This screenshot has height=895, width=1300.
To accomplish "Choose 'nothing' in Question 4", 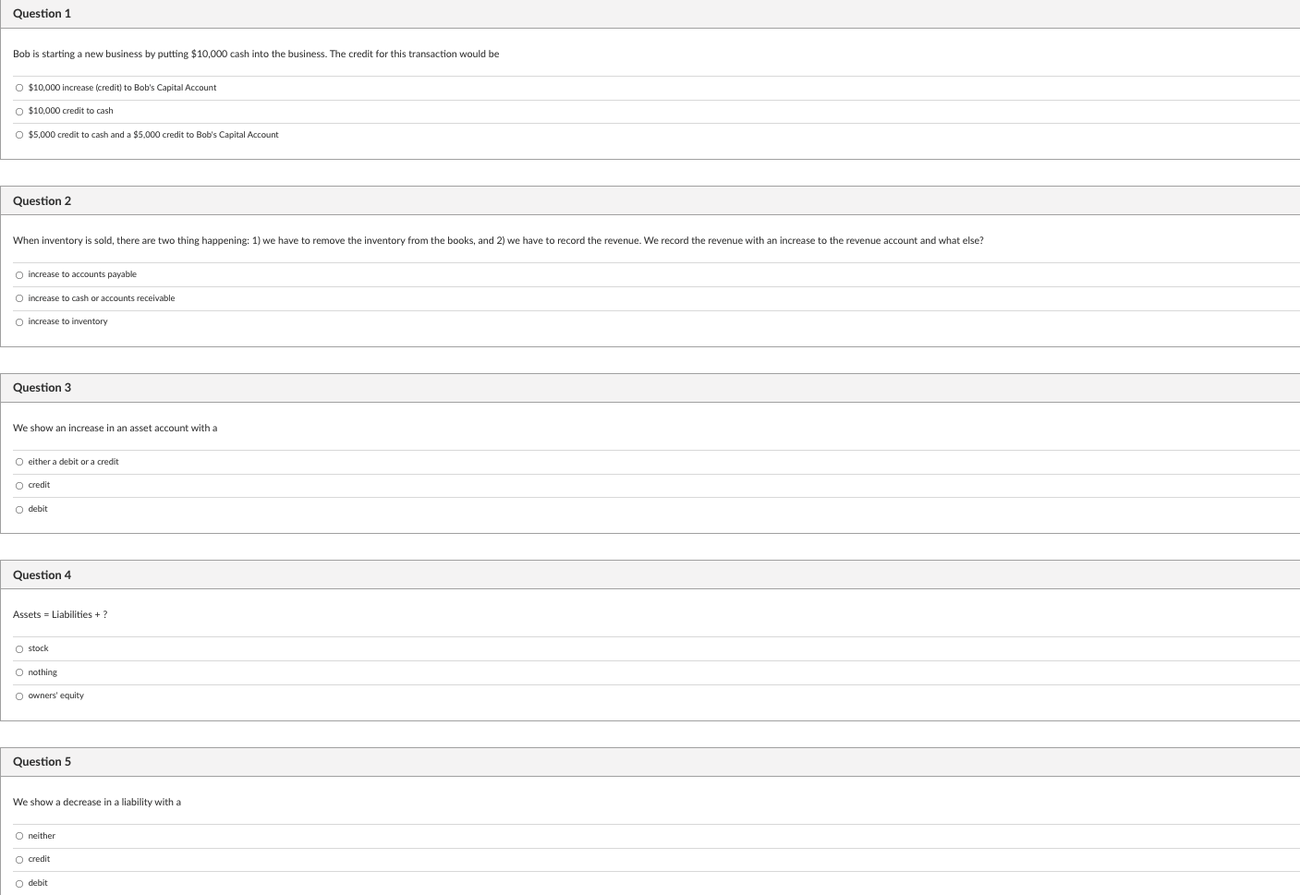I will click(19, 672).
